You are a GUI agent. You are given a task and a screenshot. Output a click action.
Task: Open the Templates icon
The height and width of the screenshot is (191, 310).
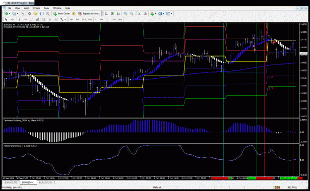pos(168,13)
